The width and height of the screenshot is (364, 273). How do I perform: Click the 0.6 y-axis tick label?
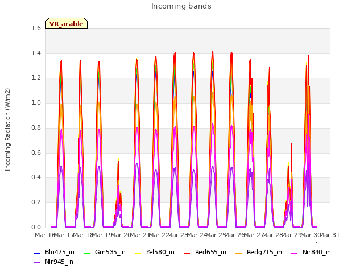pyautogui.click(x=36, y=152)
